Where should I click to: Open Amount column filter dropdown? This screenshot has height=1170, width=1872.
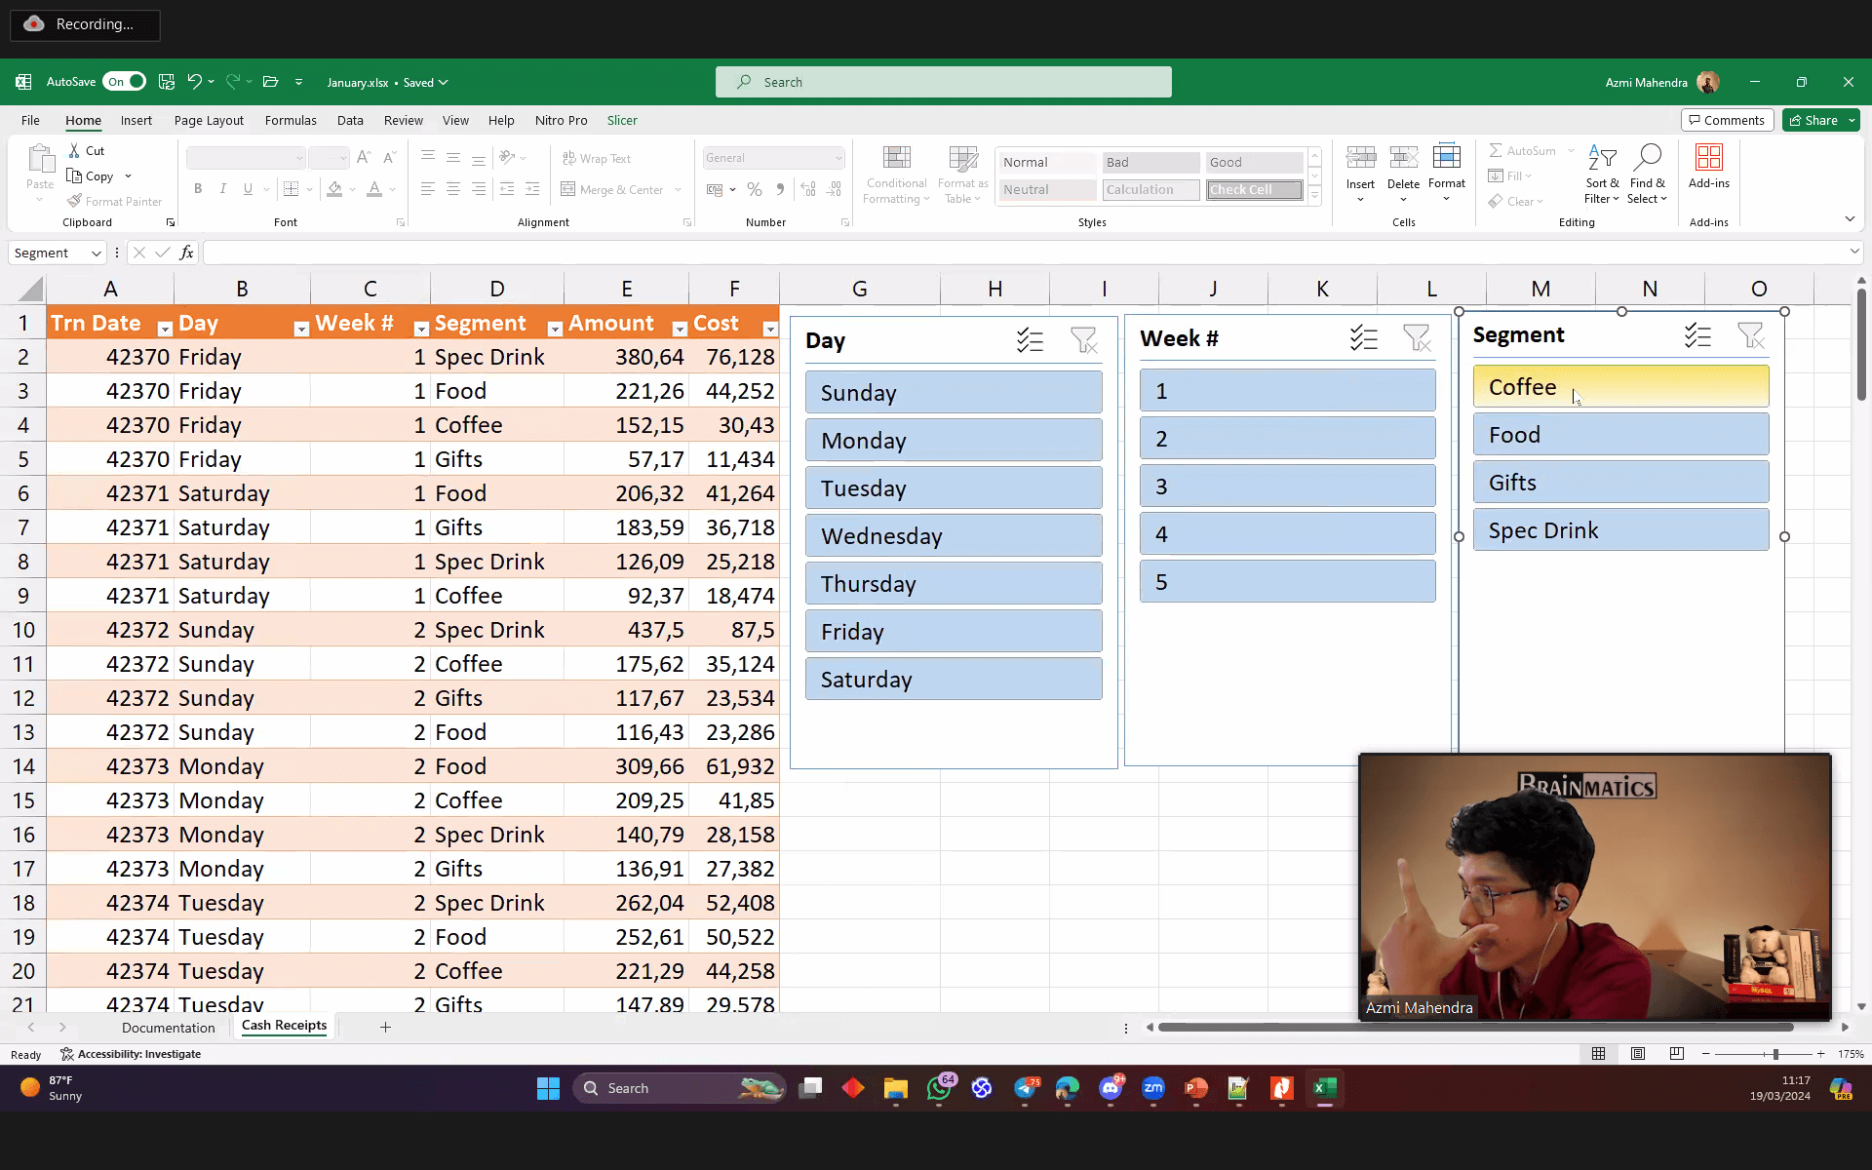point(680,329)
